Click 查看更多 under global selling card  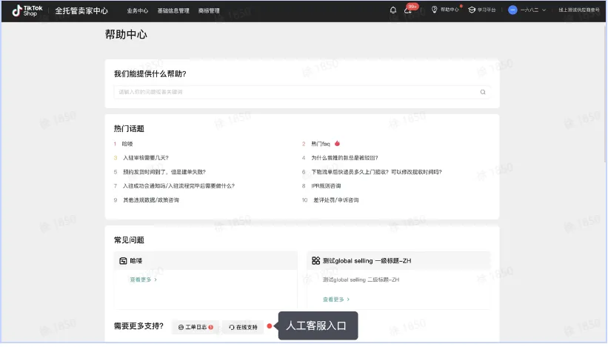[x=336, y=300]
